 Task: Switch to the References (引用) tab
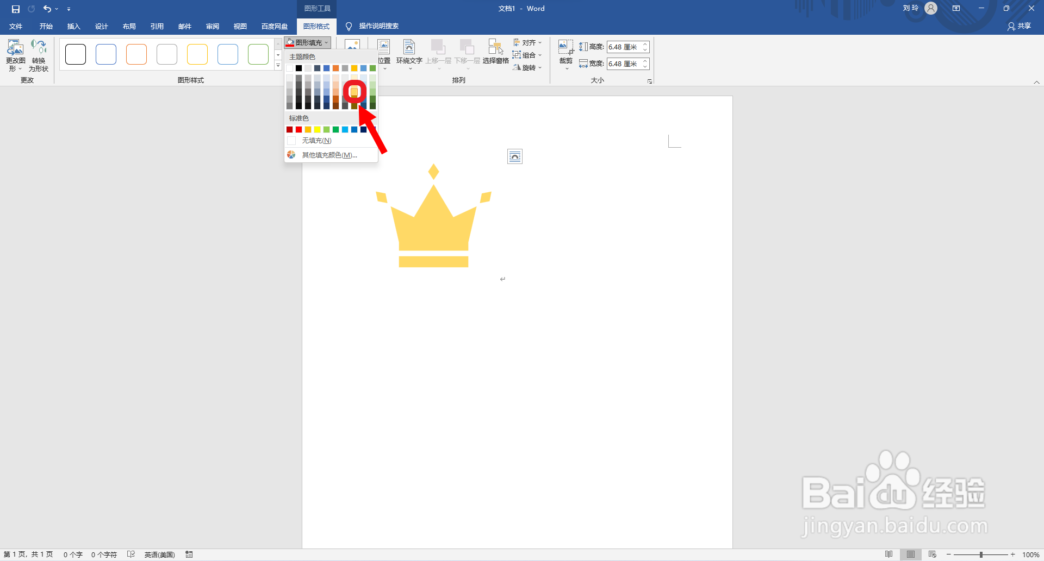157,26
